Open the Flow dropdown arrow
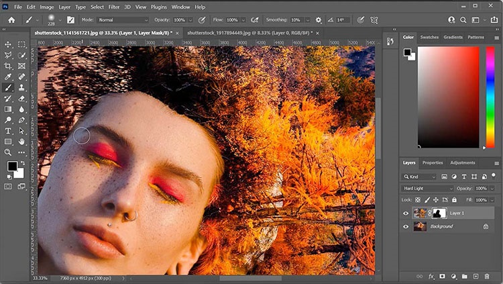The height and width of the screenshot is (284, 503). [243, 20]
